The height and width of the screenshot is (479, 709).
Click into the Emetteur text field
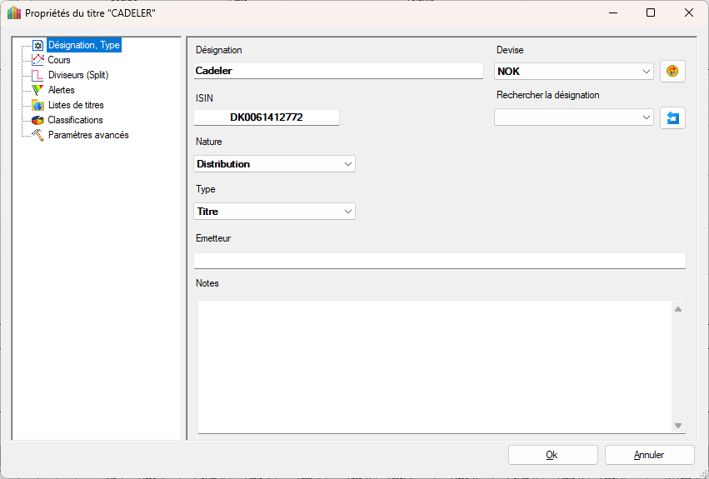pos(439,261)
